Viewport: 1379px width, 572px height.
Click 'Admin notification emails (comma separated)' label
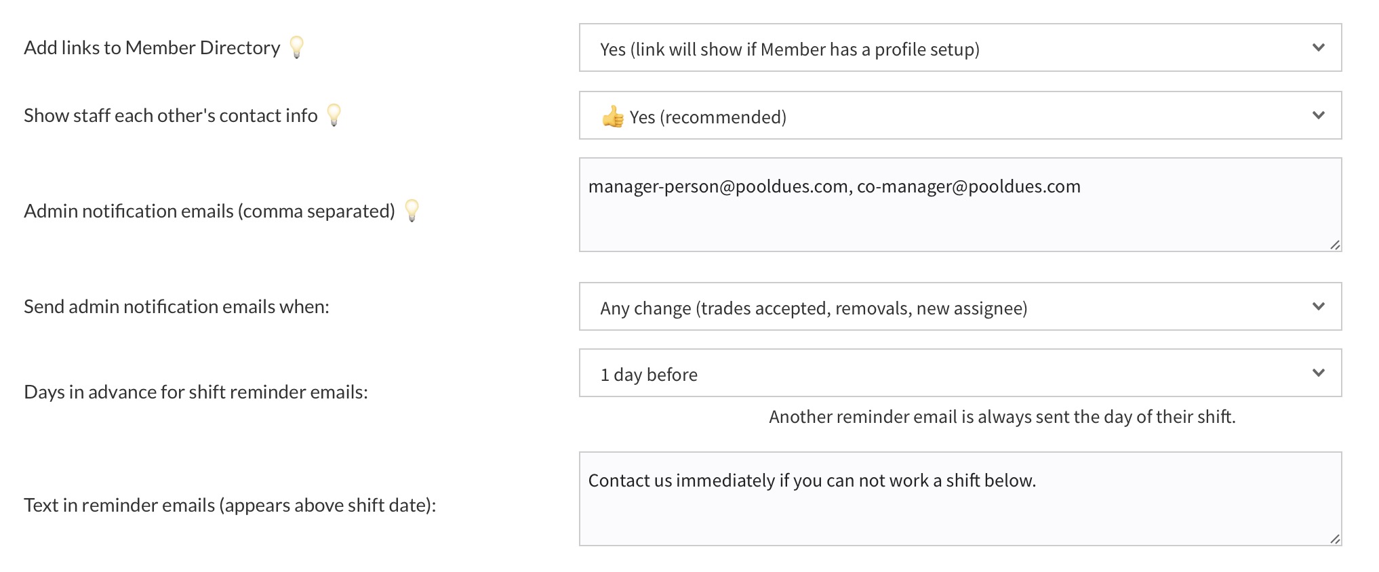point(209,211)
